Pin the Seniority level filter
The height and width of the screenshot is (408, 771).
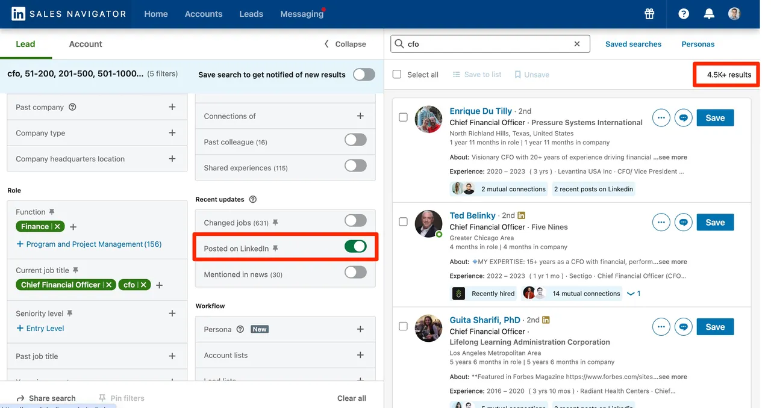coord(70,314)
